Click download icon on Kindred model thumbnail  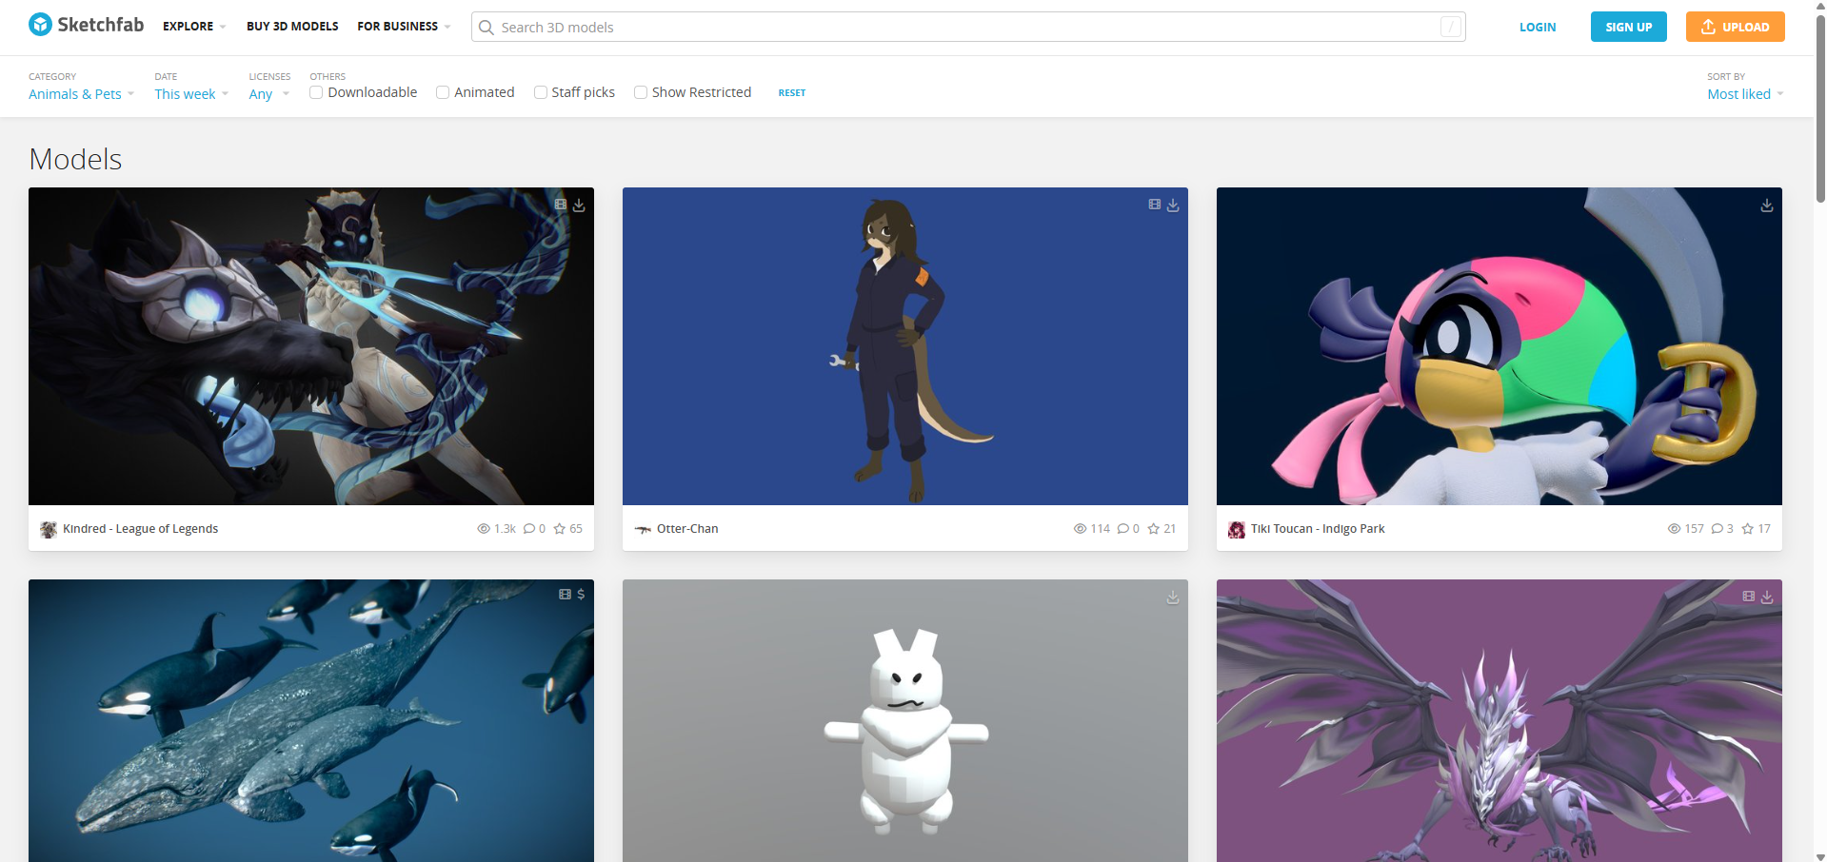tap(579, 206)
